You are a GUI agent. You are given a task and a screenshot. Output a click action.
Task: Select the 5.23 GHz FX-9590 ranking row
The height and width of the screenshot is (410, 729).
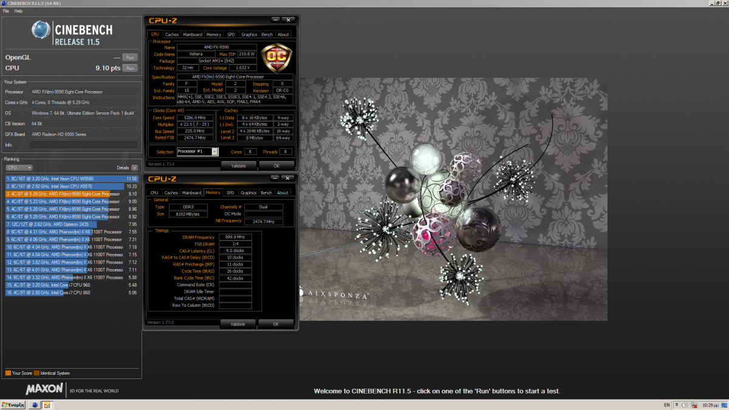click(x=72, y=201)
